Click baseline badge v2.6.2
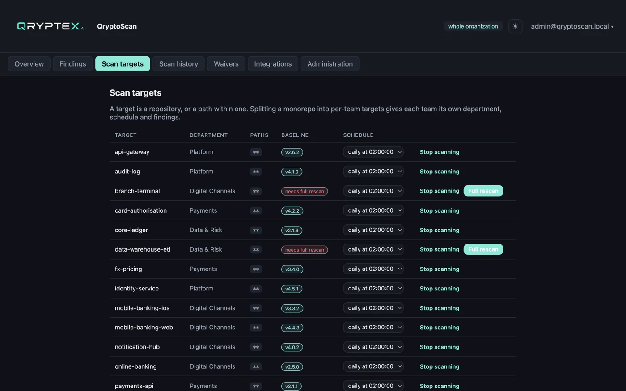The width and height of the screenshot is (626, 391). [x=292, y=152]
